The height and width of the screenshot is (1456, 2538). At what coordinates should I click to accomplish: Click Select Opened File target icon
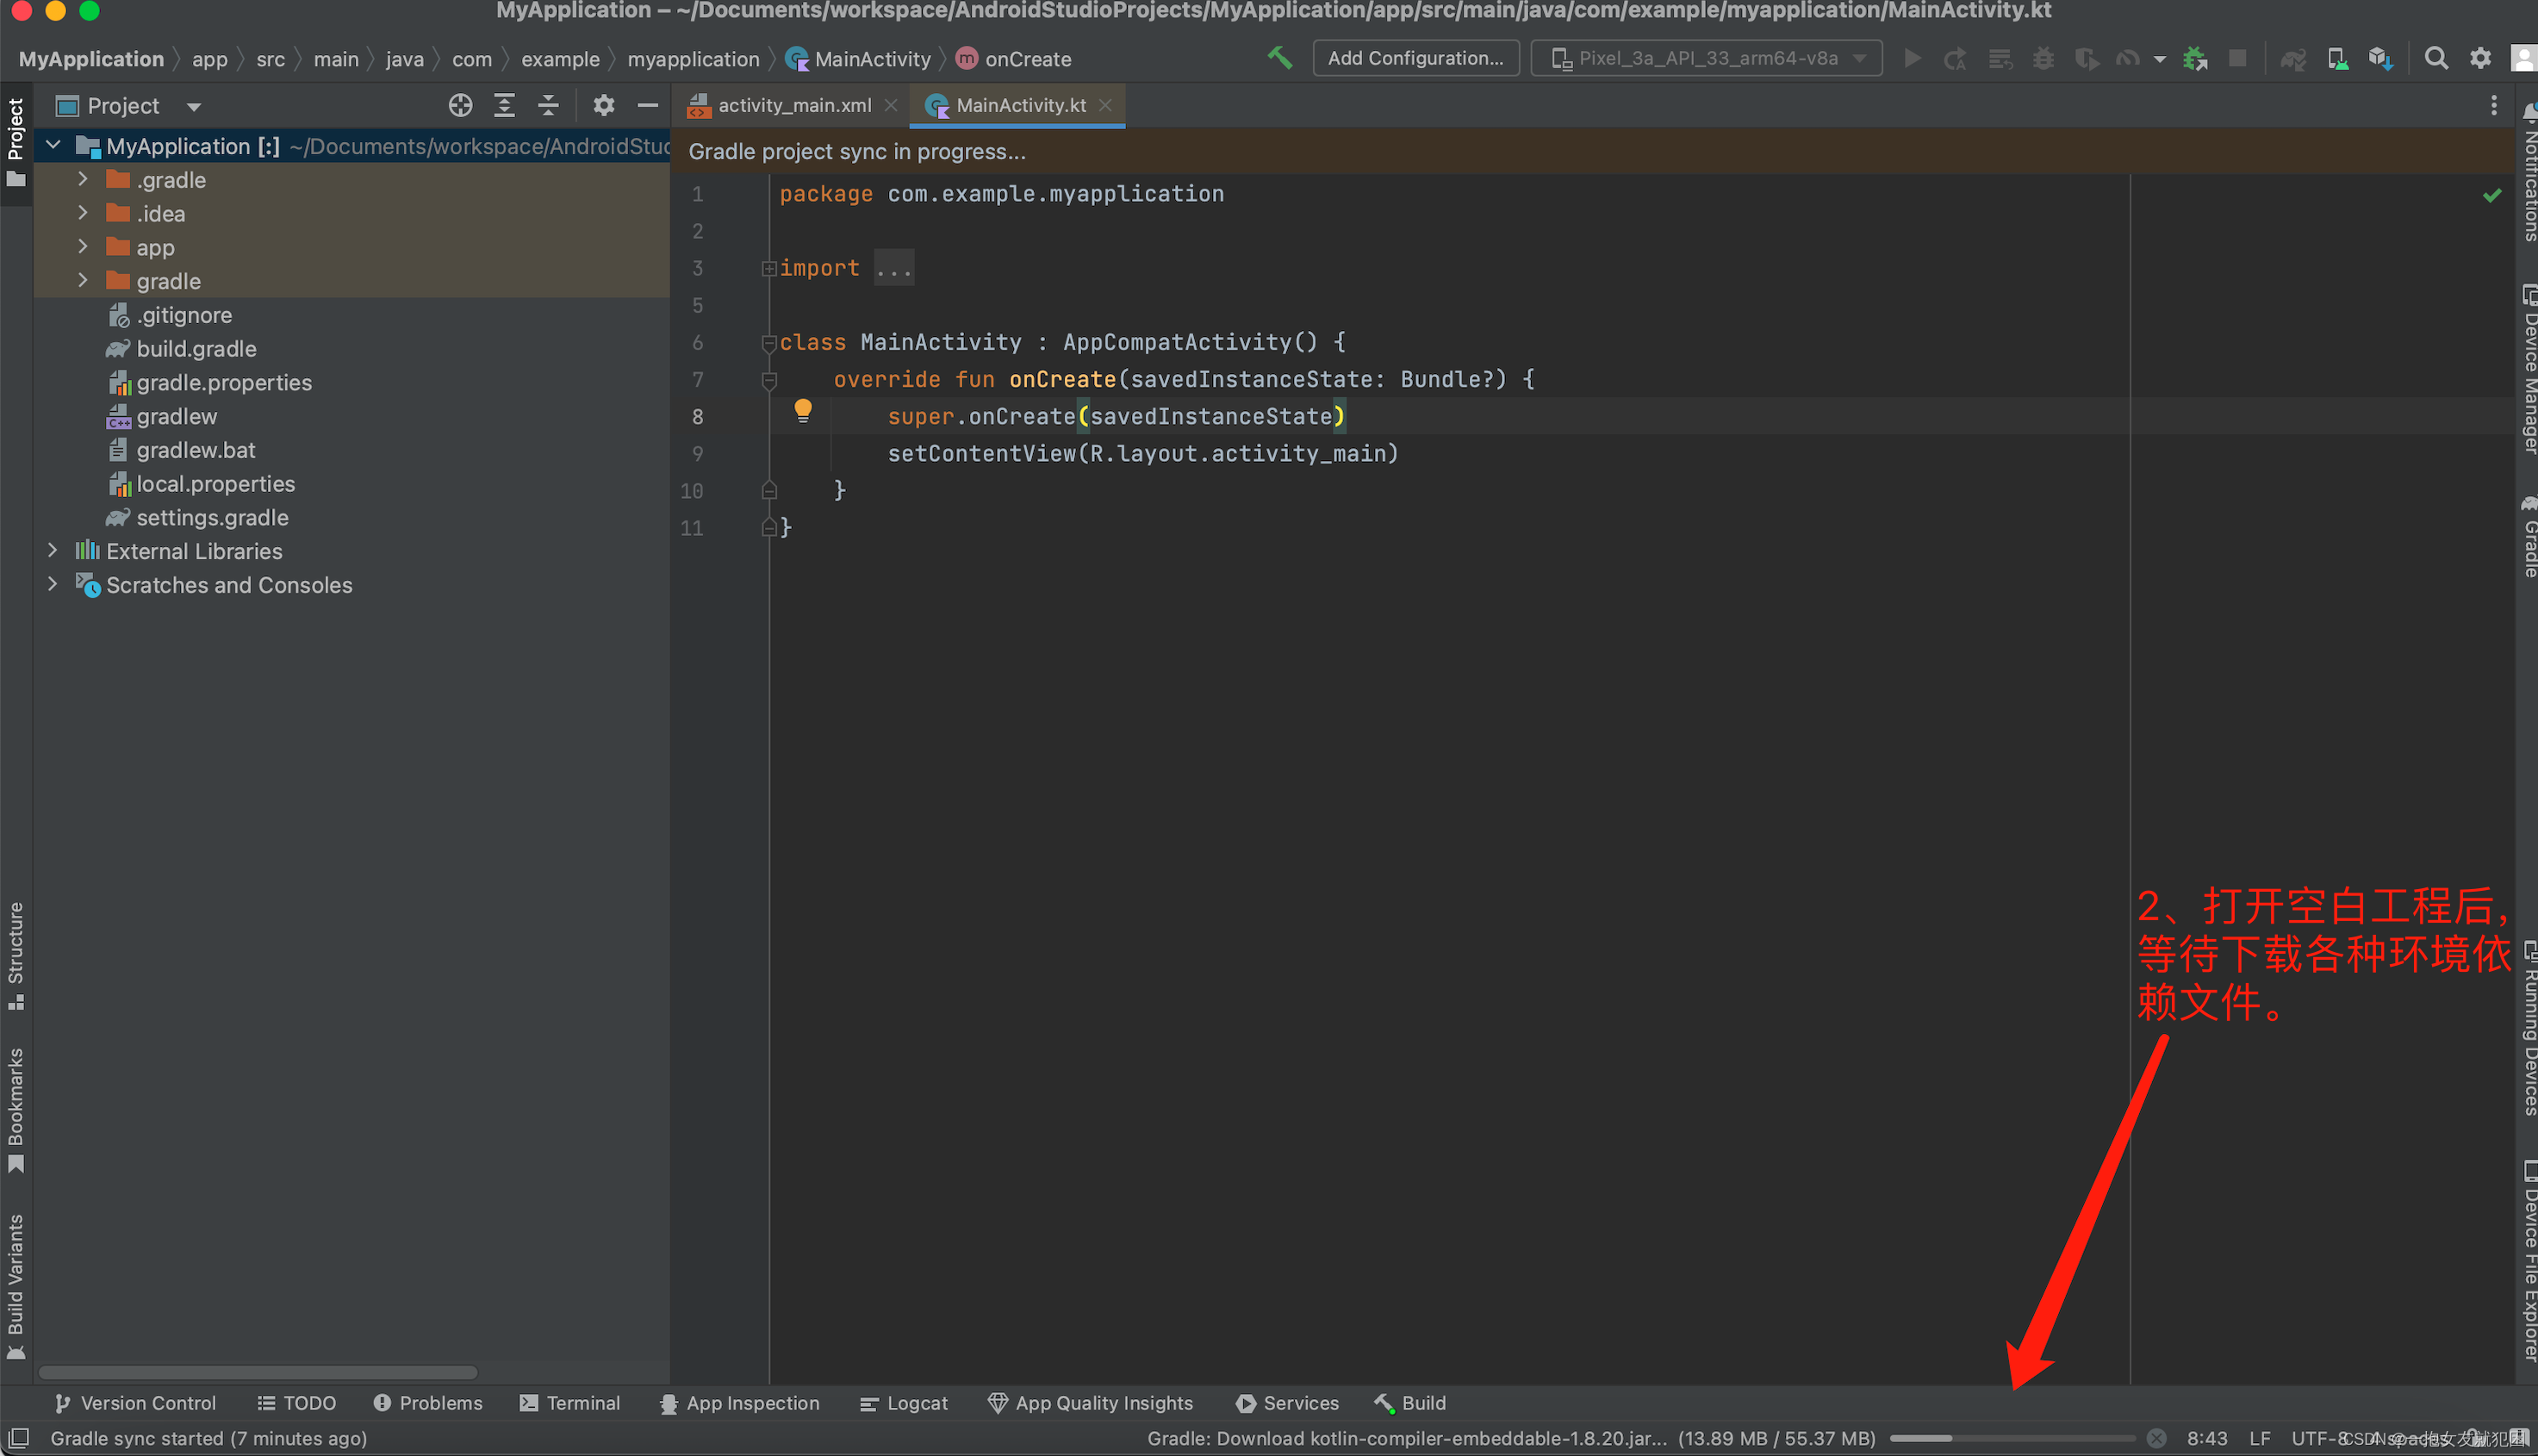point(460,105)
